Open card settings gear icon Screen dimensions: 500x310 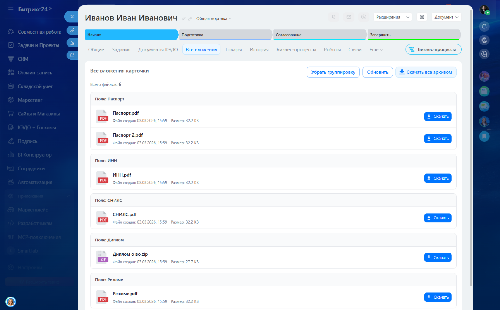(422, 17)
